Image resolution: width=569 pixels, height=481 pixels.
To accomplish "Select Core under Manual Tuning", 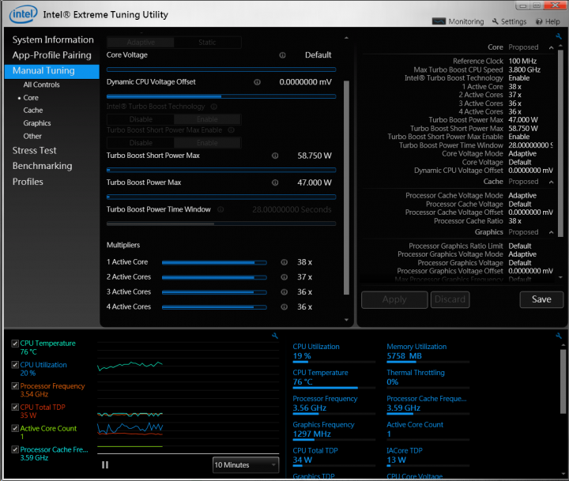I will 31,98.
